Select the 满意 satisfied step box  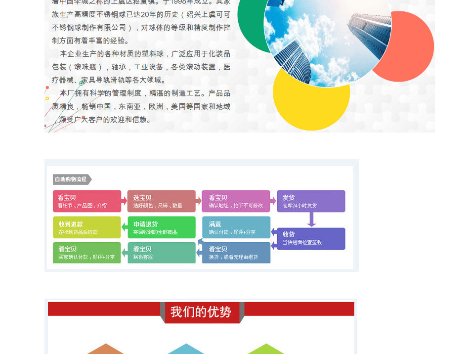[x=236, y=227]
